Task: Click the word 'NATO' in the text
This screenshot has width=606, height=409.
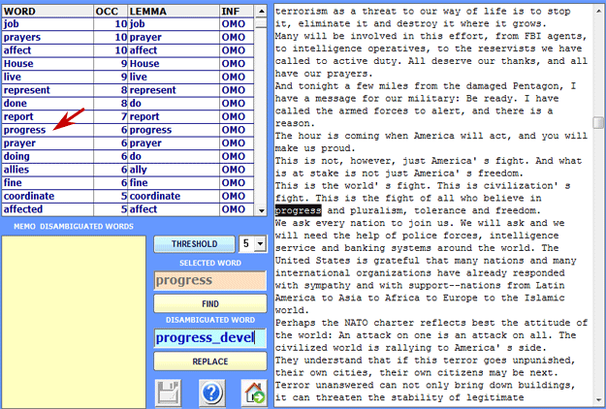Action: pos(356,323)
